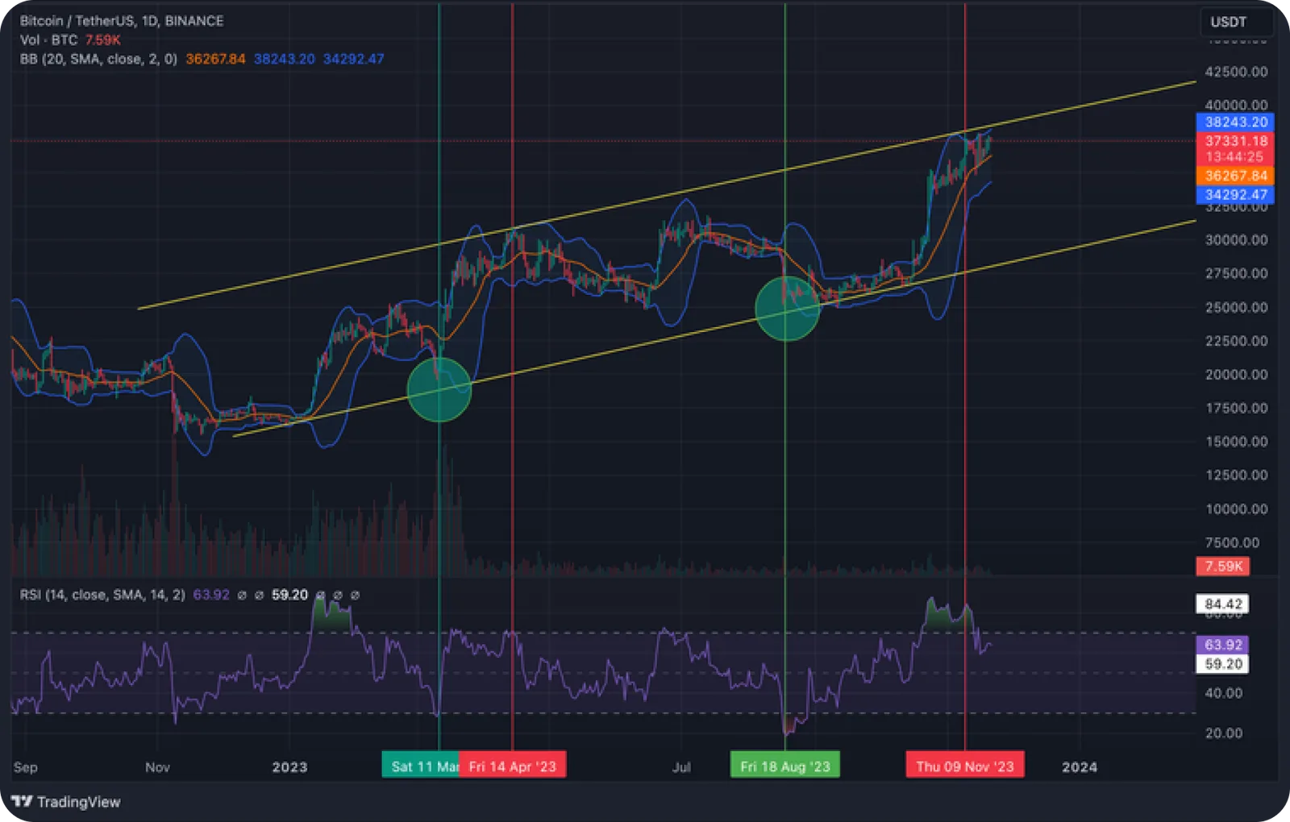Click the 20000.00 price scale tick

tap(1236, 374)
